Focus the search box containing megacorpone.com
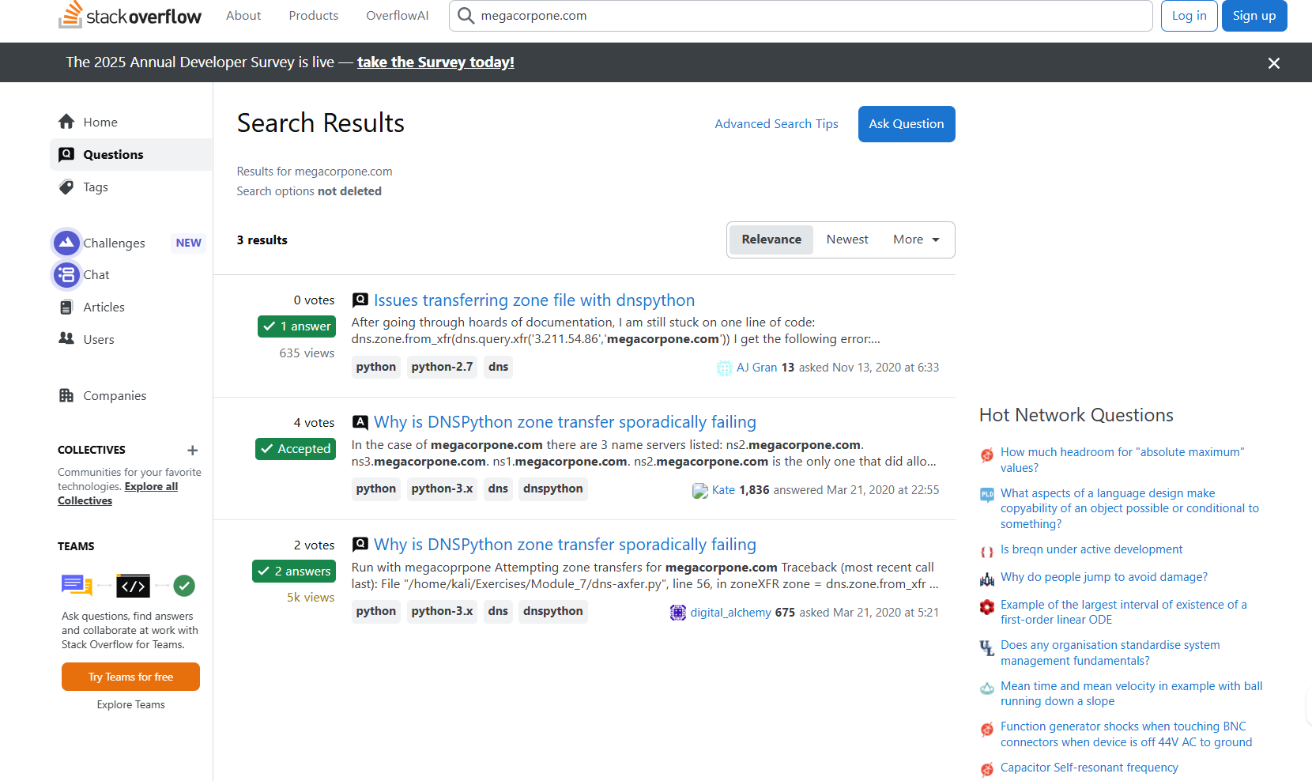This screenshot has width=1312, height=781. click(801, 16)
